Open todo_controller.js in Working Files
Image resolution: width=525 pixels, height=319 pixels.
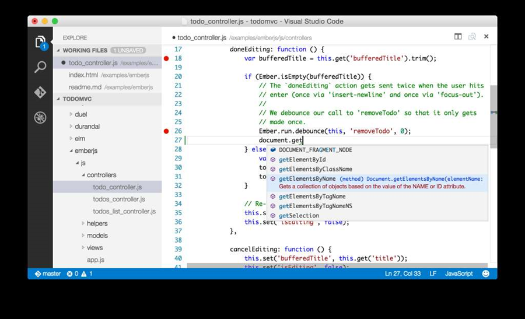(107, 62)
